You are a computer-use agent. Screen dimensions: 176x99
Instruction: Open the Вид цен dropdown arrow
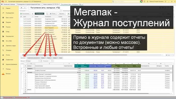pos(39,61)
